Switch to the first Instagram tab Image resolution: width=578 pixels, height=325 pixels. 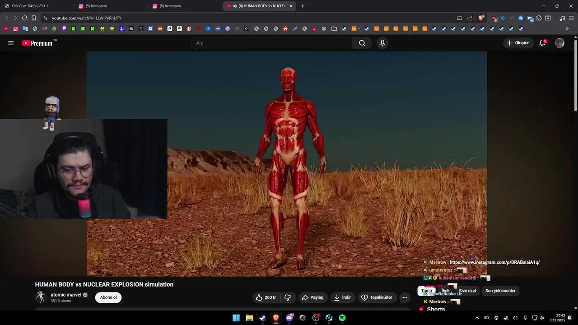(111, 6)
